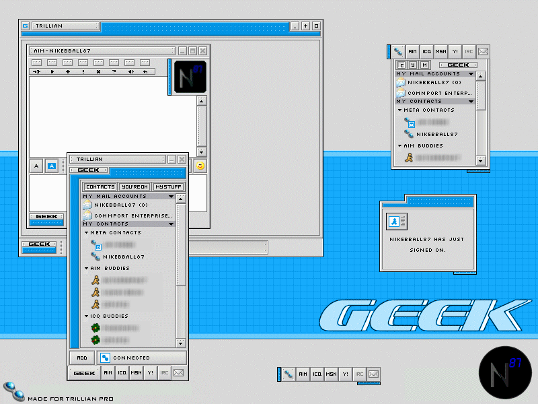Open the smiley emoticon picker in AIM window
Viewport: 538px width, 404px height.
click(200, 166)
